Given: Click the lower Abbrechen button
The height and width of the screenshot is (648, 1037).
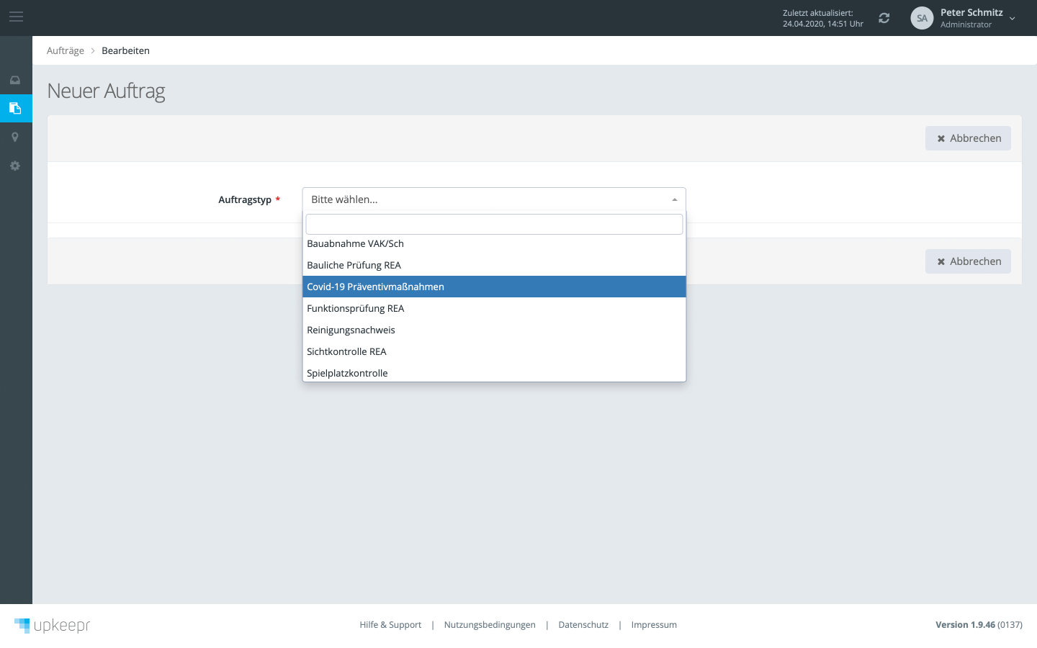Looking at the screenshot, I should tap(968, 261).
